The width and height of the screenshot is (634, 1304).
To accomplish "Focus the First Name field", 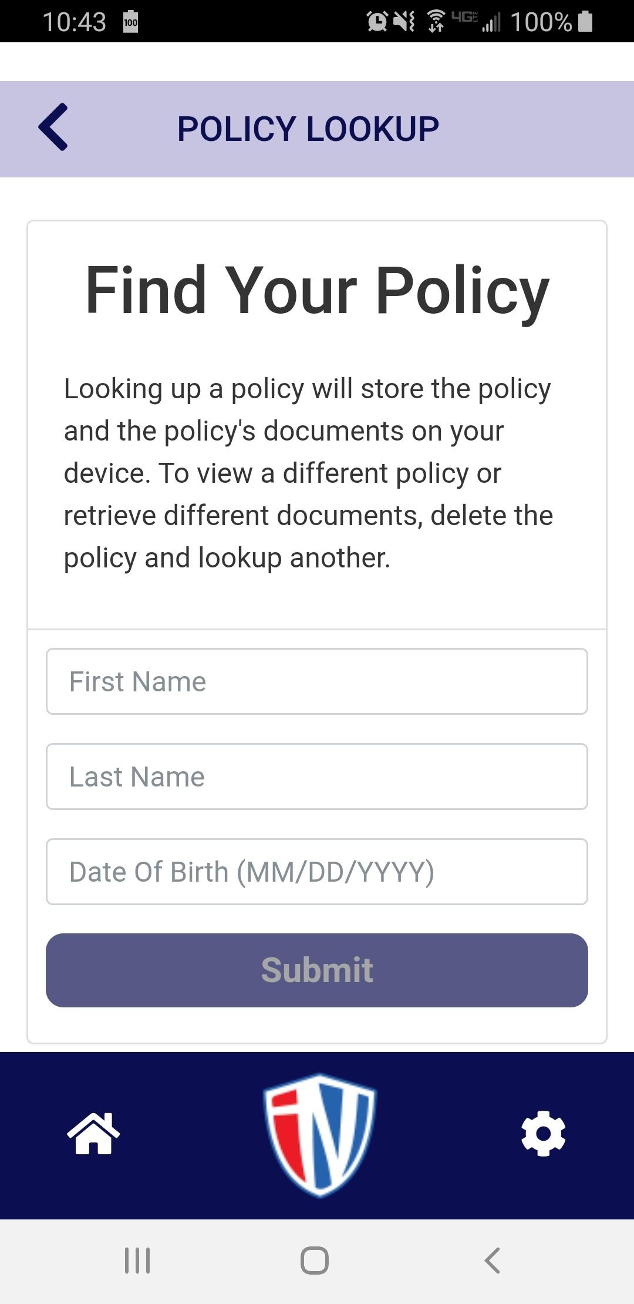I will (317, 681).
